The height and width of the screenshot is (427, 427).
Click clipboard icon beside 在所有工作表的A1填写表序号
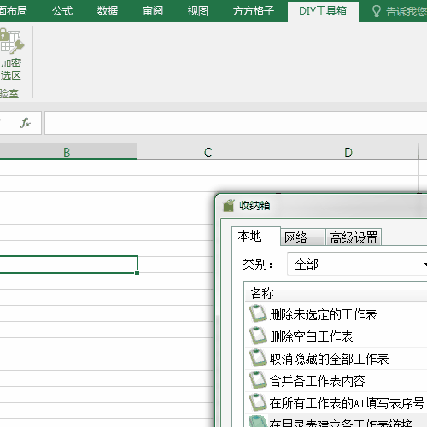click(258, 402)
